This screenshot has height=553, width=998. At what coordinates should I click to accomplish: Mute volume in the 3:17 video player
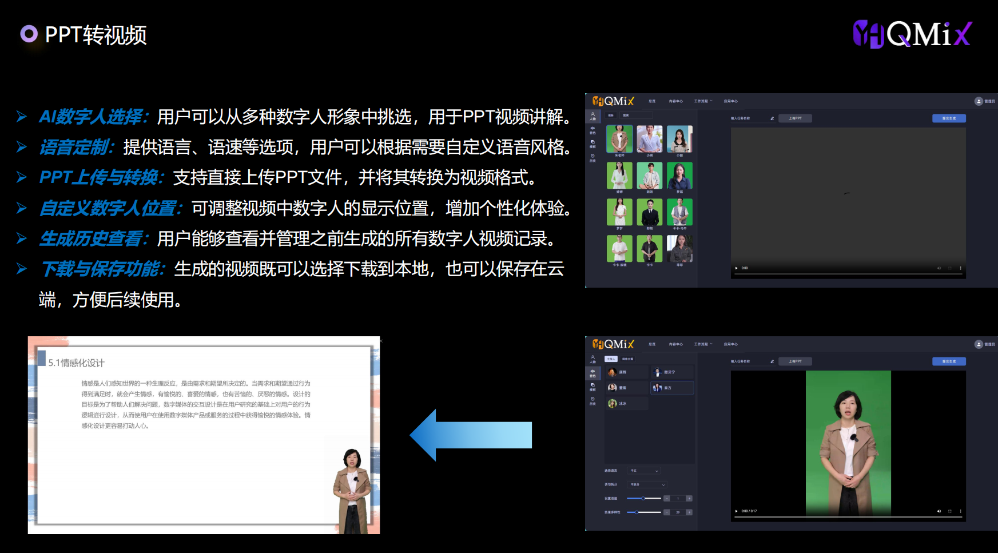[x=939, y=511]
